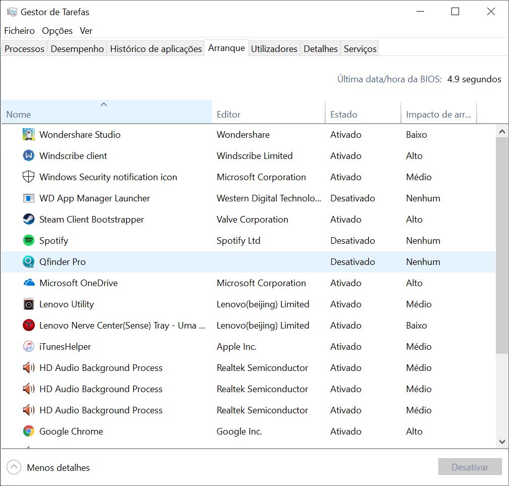Screen dimensions: 509x486
Task: Click the scrollbar down arrow
Action: coord(502,442)
